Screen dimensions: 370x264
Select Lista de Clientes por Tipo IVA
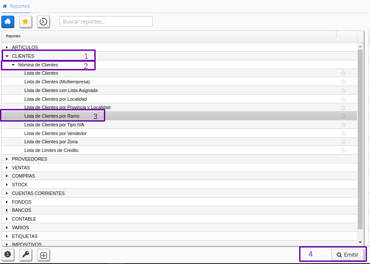click(54, 125)
